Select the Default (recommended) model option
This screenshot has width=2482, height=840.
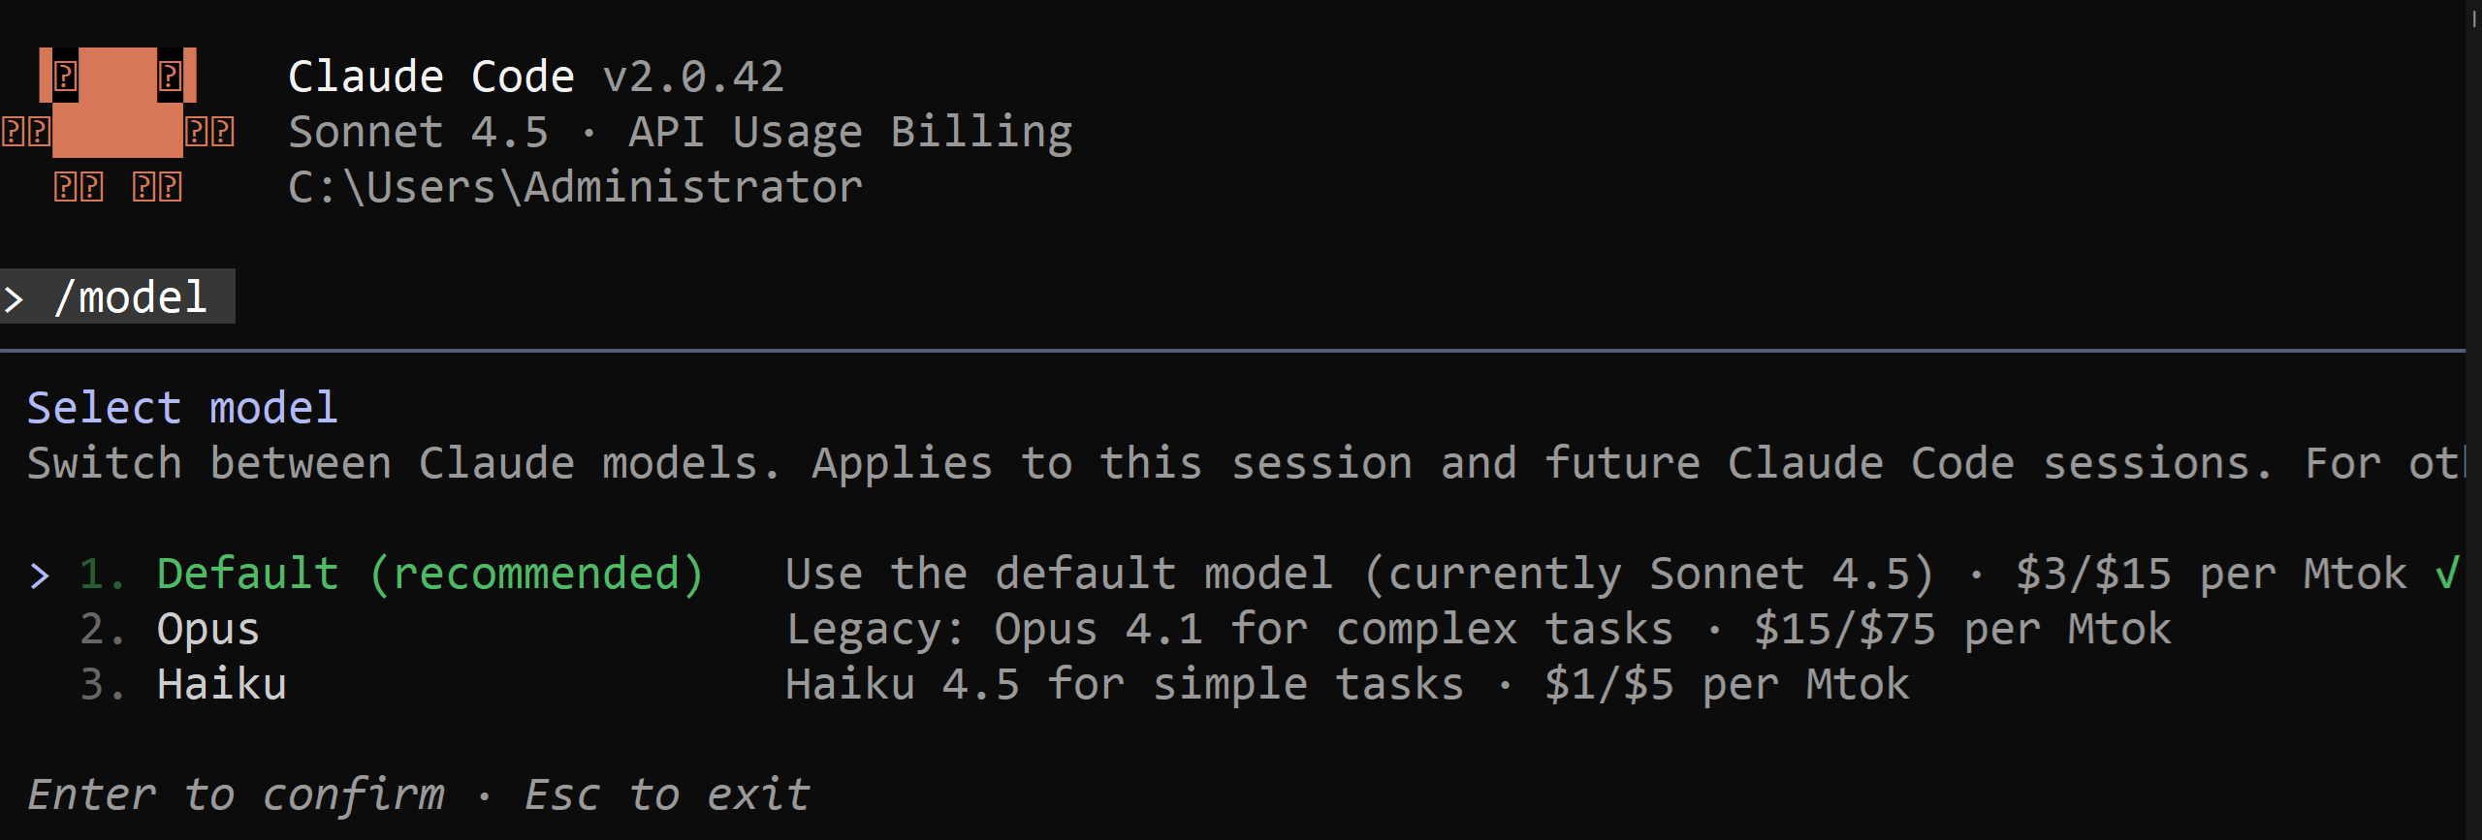430,574
